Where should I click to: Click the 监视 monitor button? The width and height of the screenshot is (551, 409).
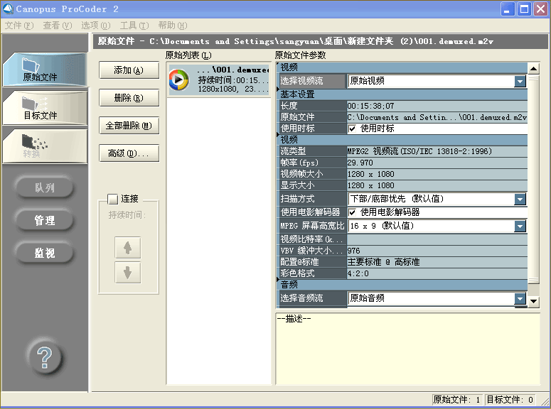(44, 253)
